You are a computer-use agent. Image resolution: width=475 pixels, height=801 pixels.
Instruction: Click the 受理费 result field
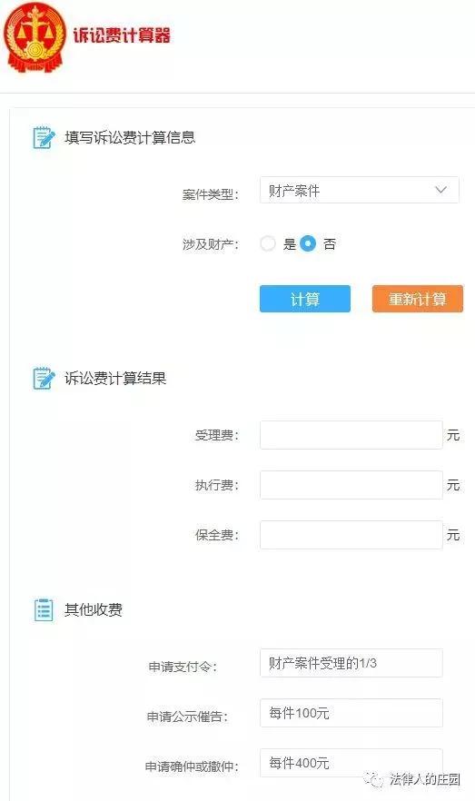pyautogui.click(x=351, y=435)
